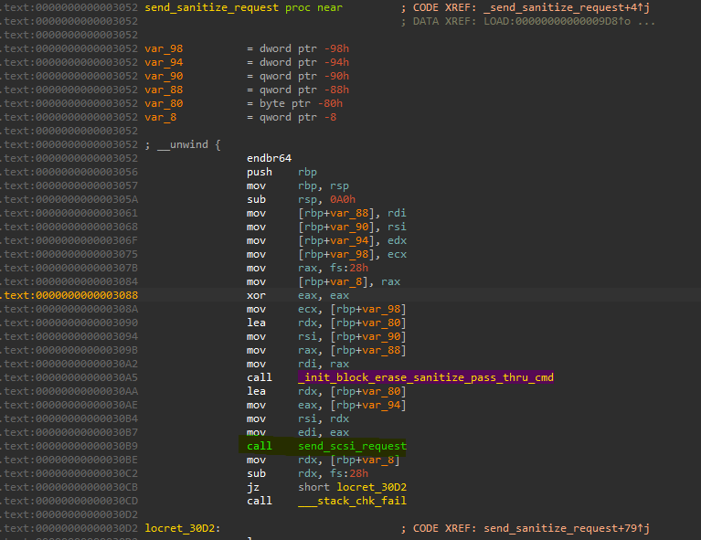Viewport: 701px width, 540px height.
Task: Click the send_sanitize_request proc name
Action: click(x=211, y=7)
